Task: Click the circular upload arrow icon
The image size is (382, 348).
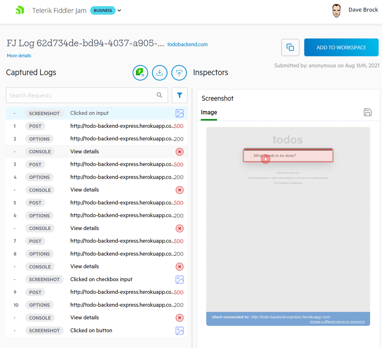Action: click(x=179, y=72)
